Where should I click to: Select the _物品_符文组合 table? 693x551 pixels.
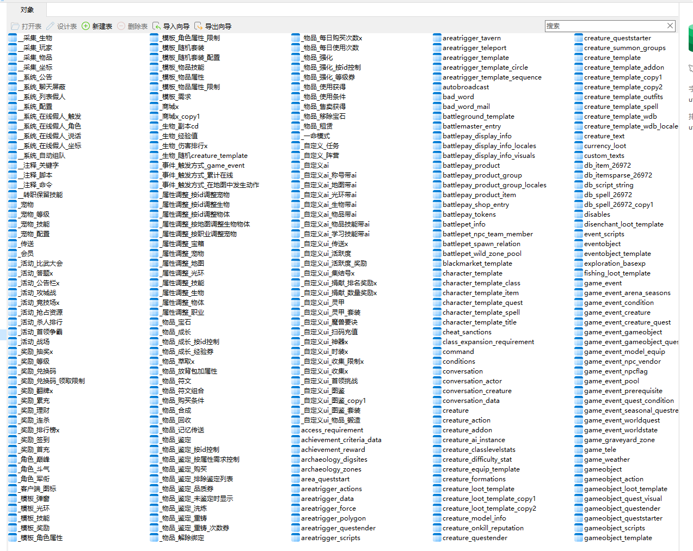coord(182,391)
